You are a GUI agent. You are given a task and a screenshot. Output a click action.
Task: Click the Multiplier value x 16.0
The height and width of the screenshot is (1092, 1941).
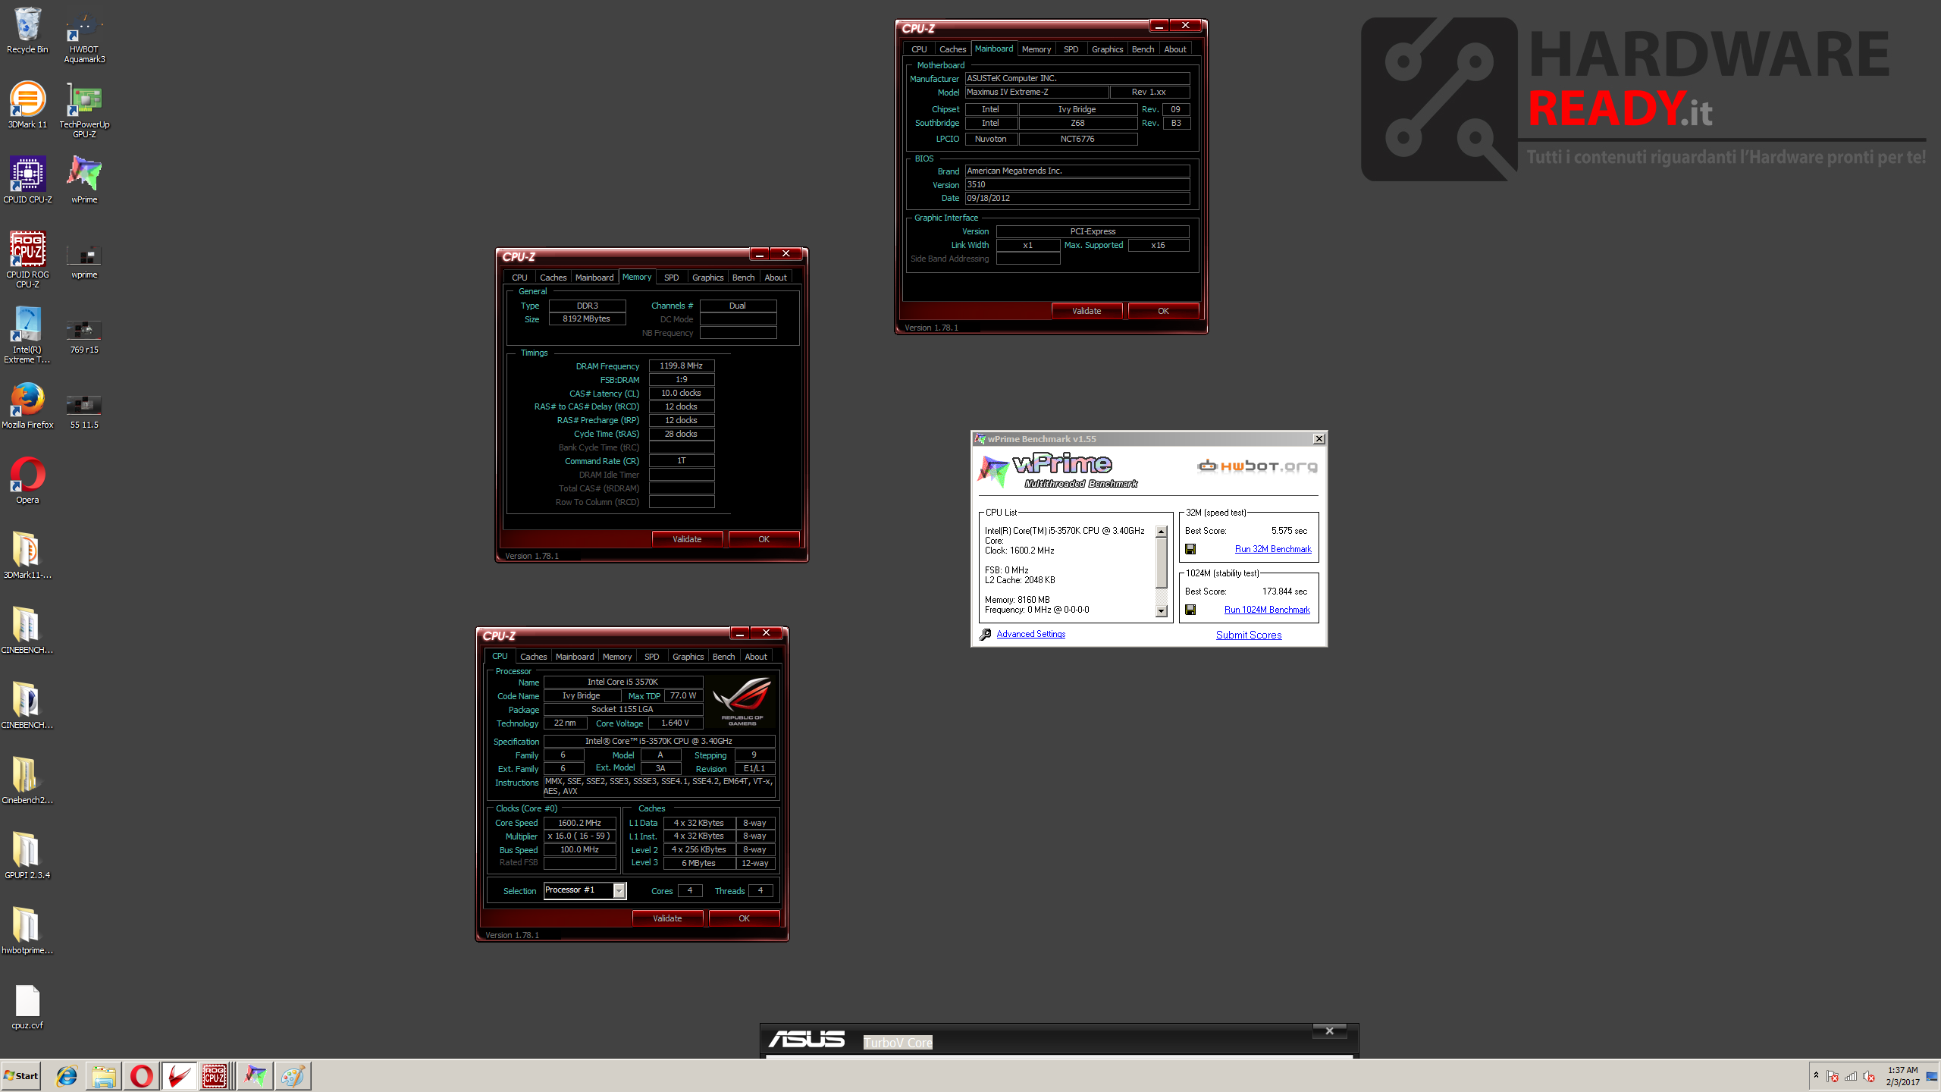pos(579,836)
